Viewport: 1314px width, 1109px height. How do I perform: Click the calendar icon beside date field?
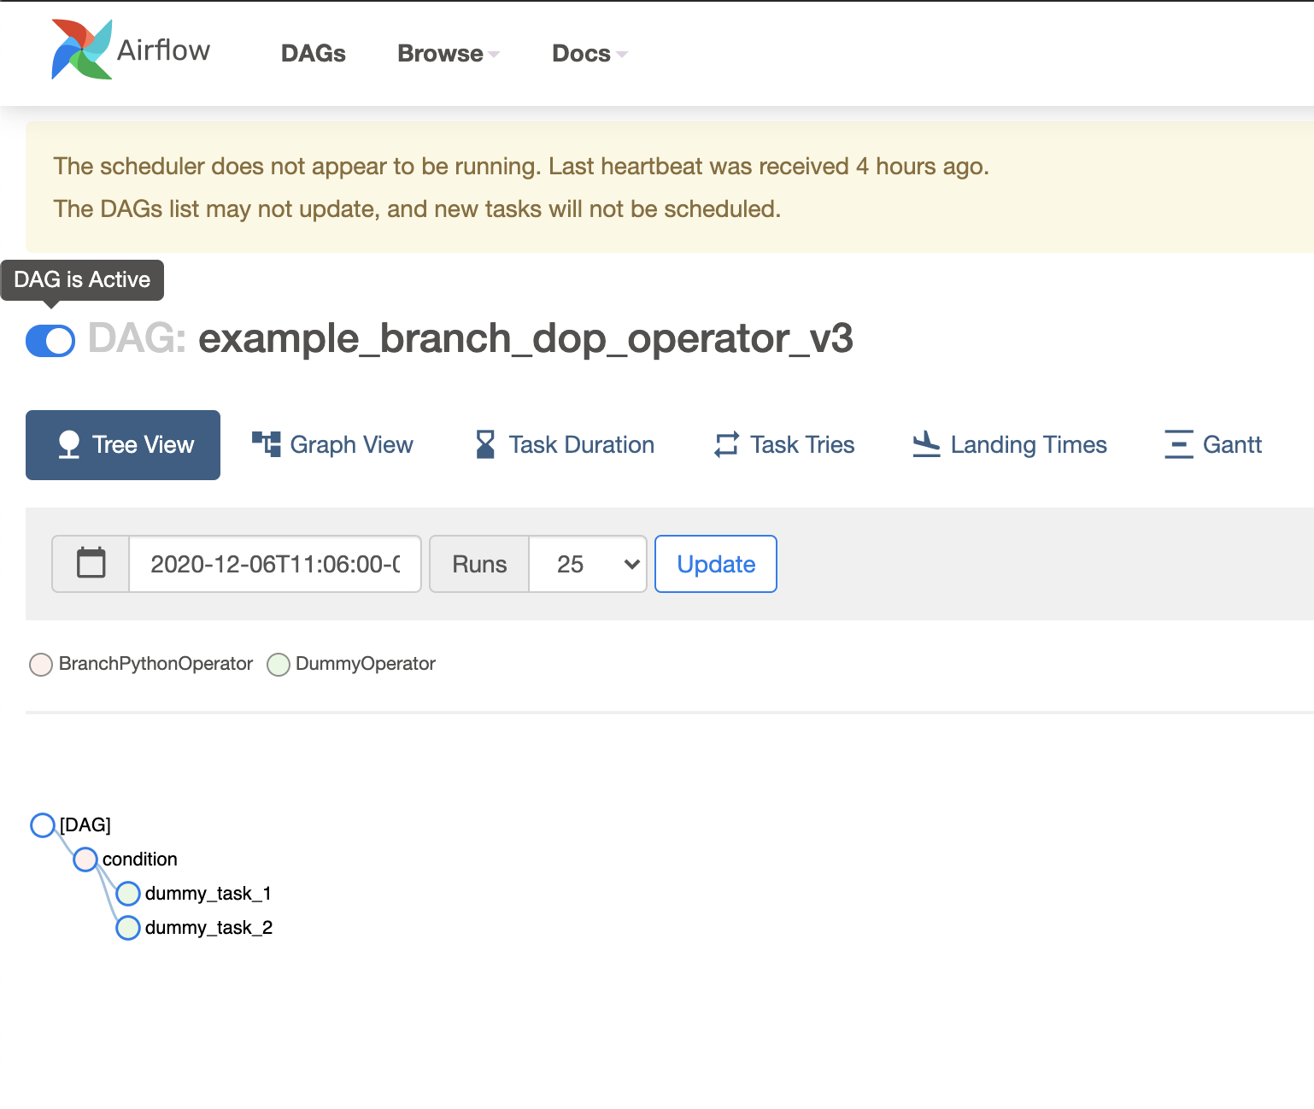tap(91, 564)
